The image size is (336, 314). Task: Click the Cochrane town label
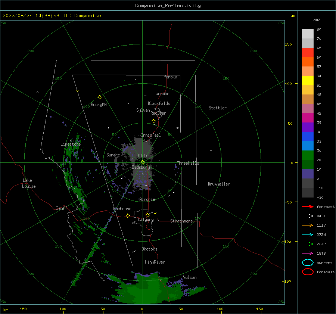[122, 209]
